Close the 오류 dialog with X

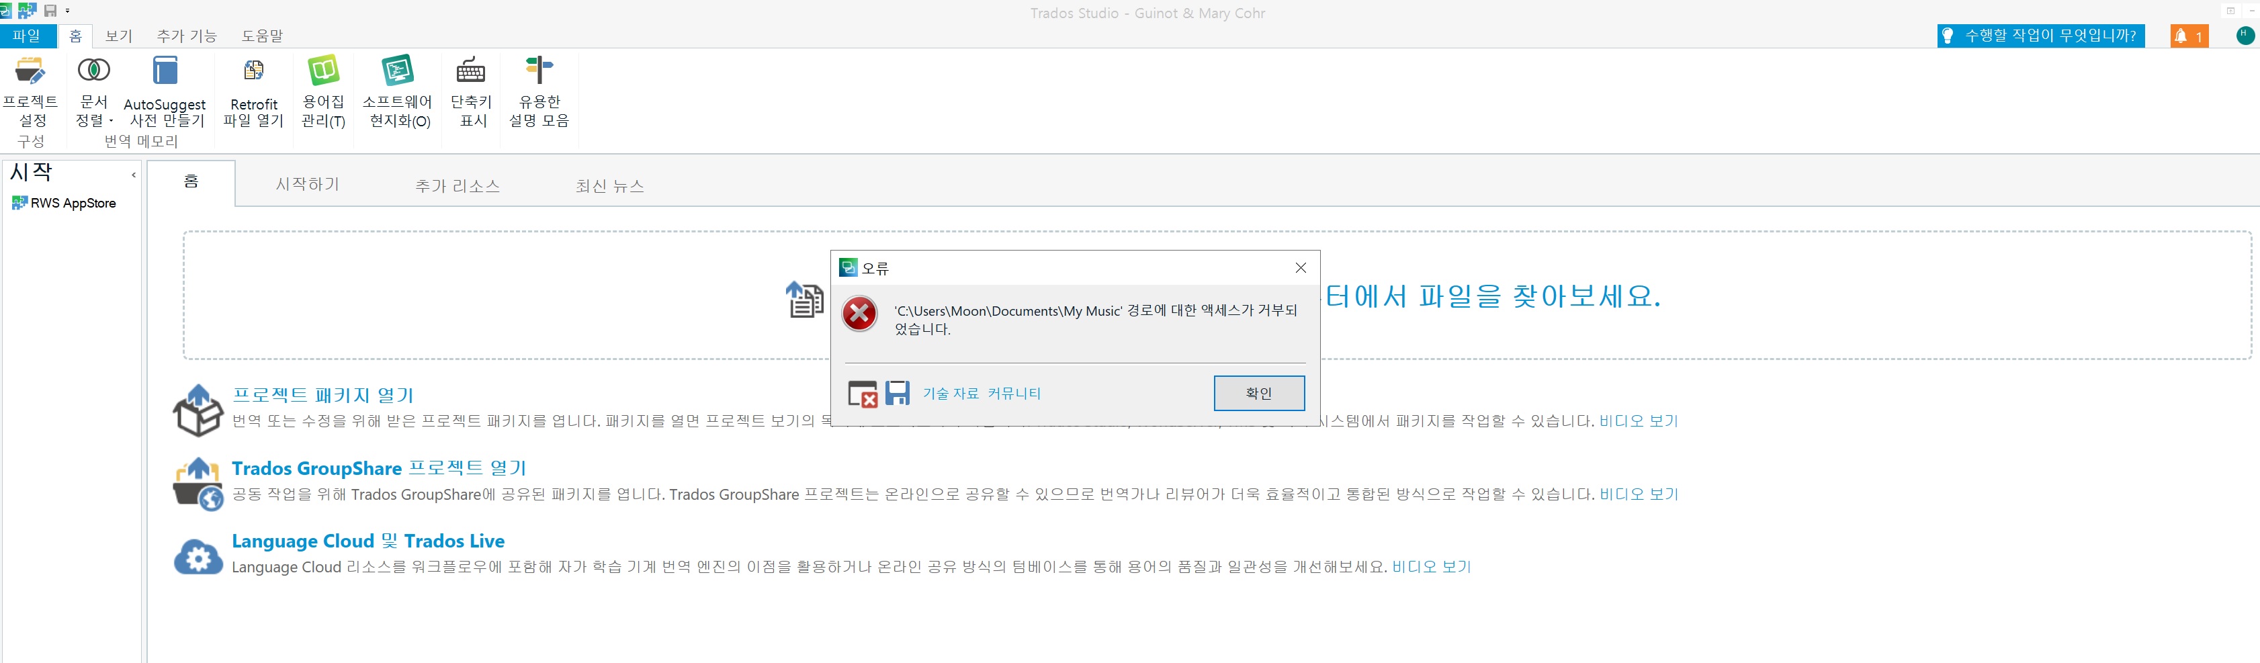[x=1301, y=267]
